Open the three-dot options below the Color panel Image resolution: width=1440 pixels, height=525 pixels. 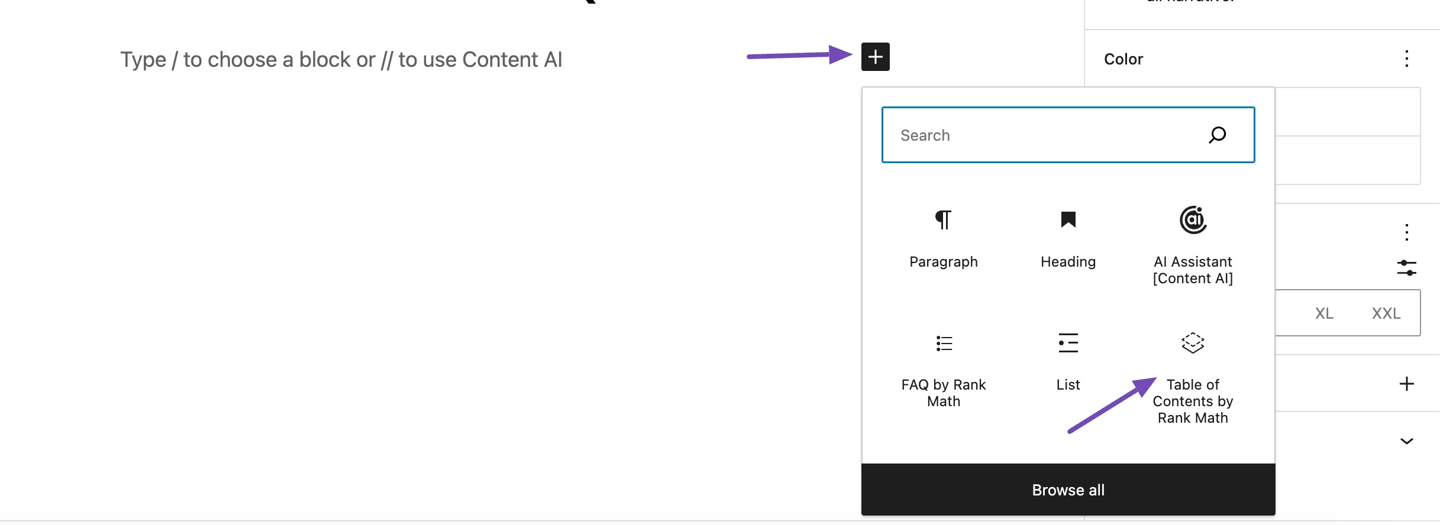coord(1406,232)
